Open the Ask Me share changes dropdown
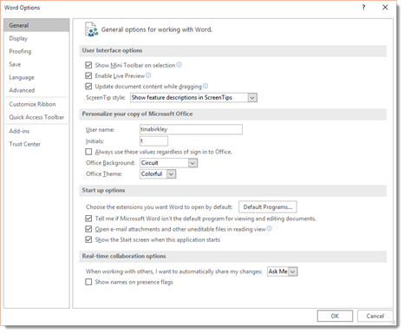 click(283, 271)
